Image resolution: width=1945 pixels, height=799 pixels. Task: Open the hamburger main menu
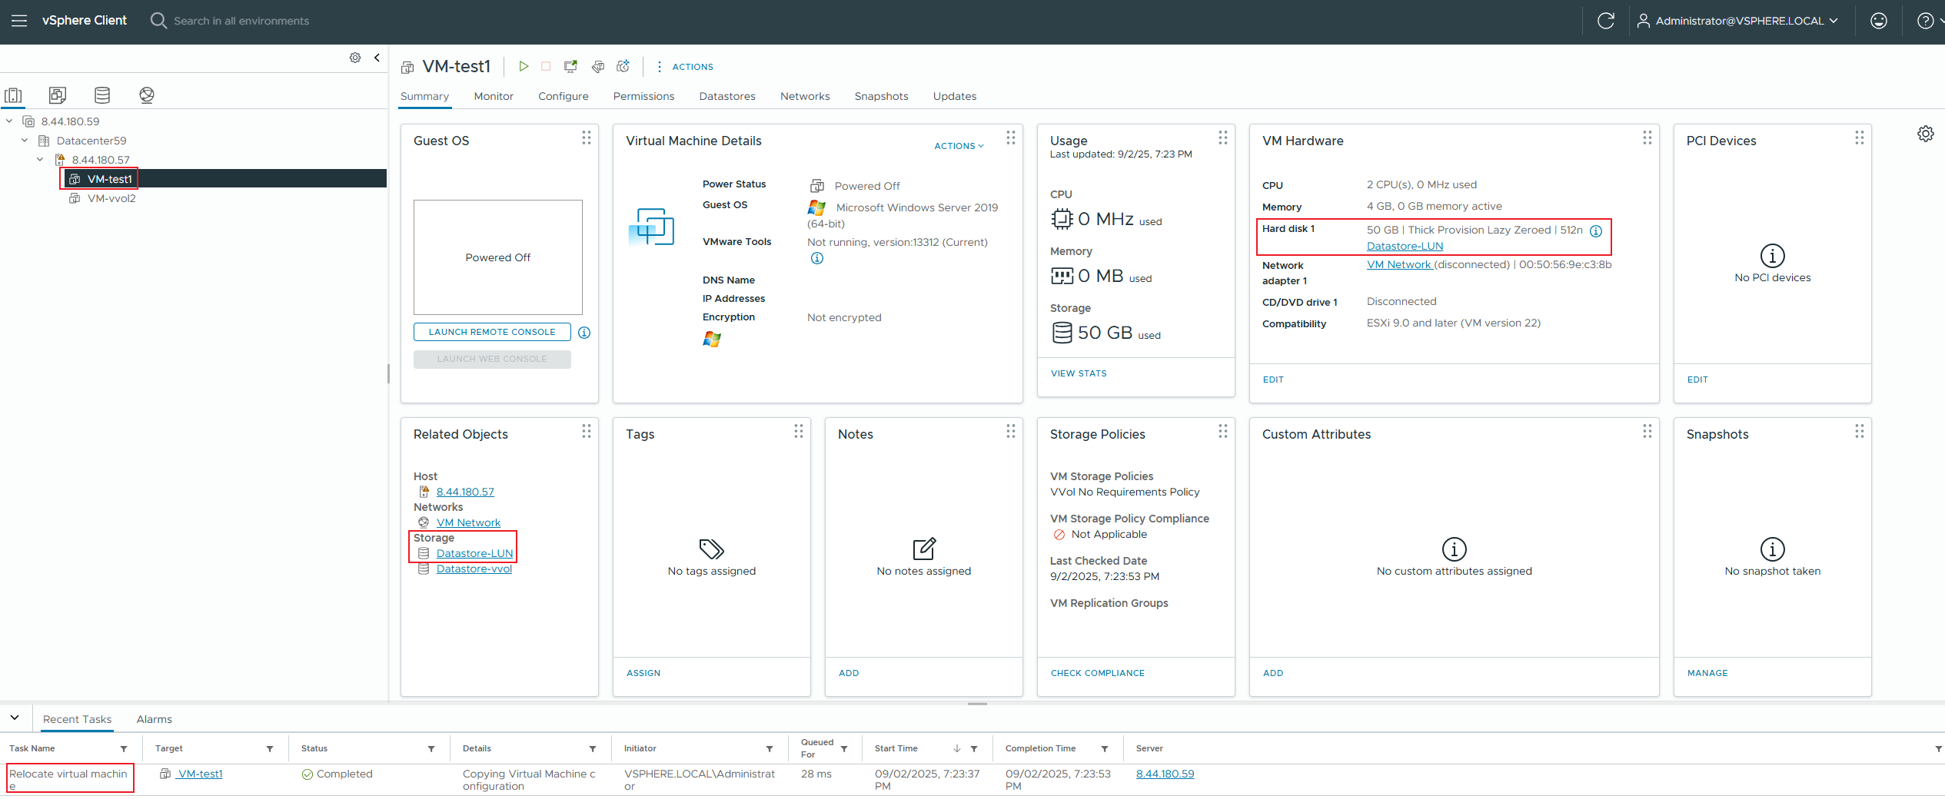click(x=19, y=21)
